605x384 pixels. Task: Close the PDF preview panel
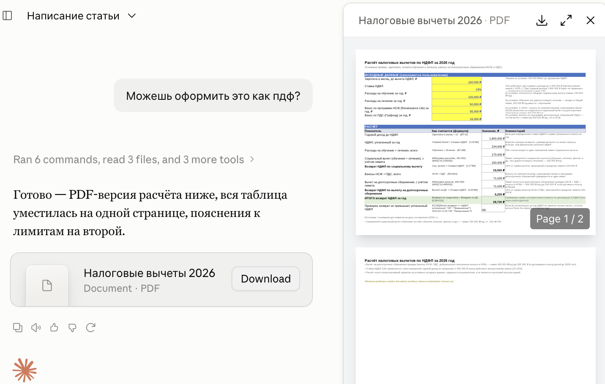[591, 20]
